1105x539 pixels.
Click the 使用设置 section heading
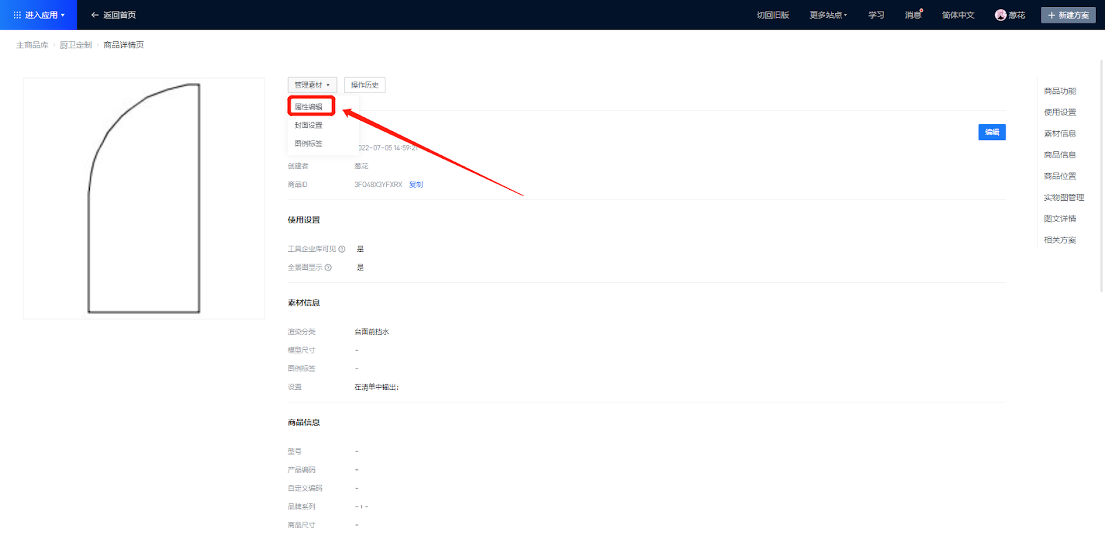304,220
